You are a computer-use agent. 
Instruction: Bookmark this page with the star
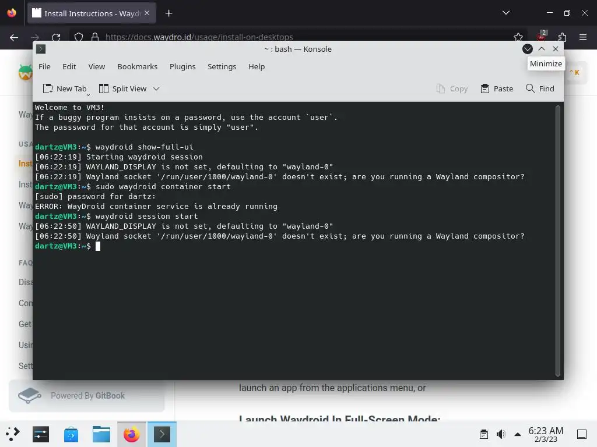pyautogui.click(x=518, y=37)
